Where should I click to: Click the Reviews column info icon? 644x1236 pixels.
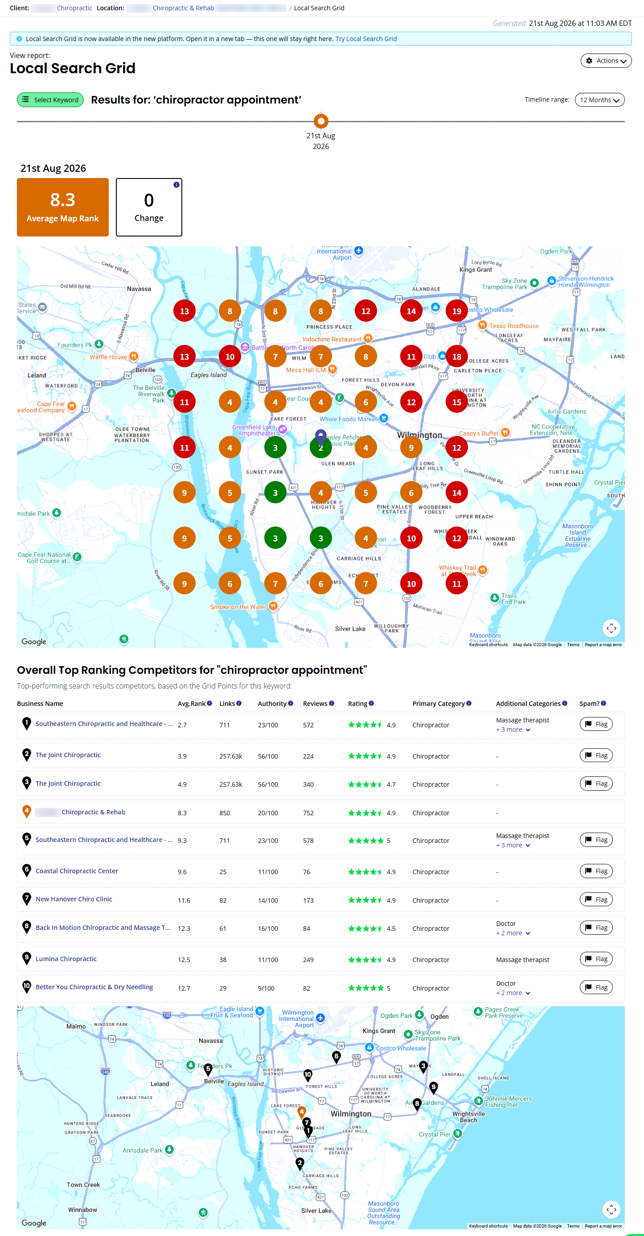click(331, 703)
